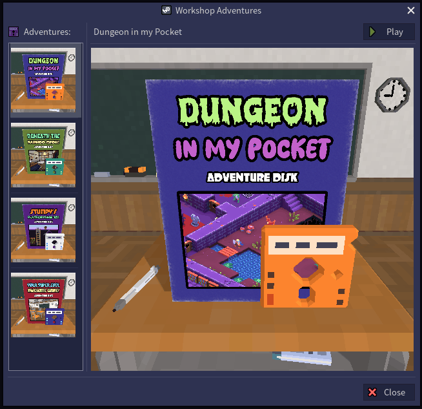The image size is (422, 409).
Task: Choose the Stumpy's adventure thumbnail
Action: click(43, 230)
